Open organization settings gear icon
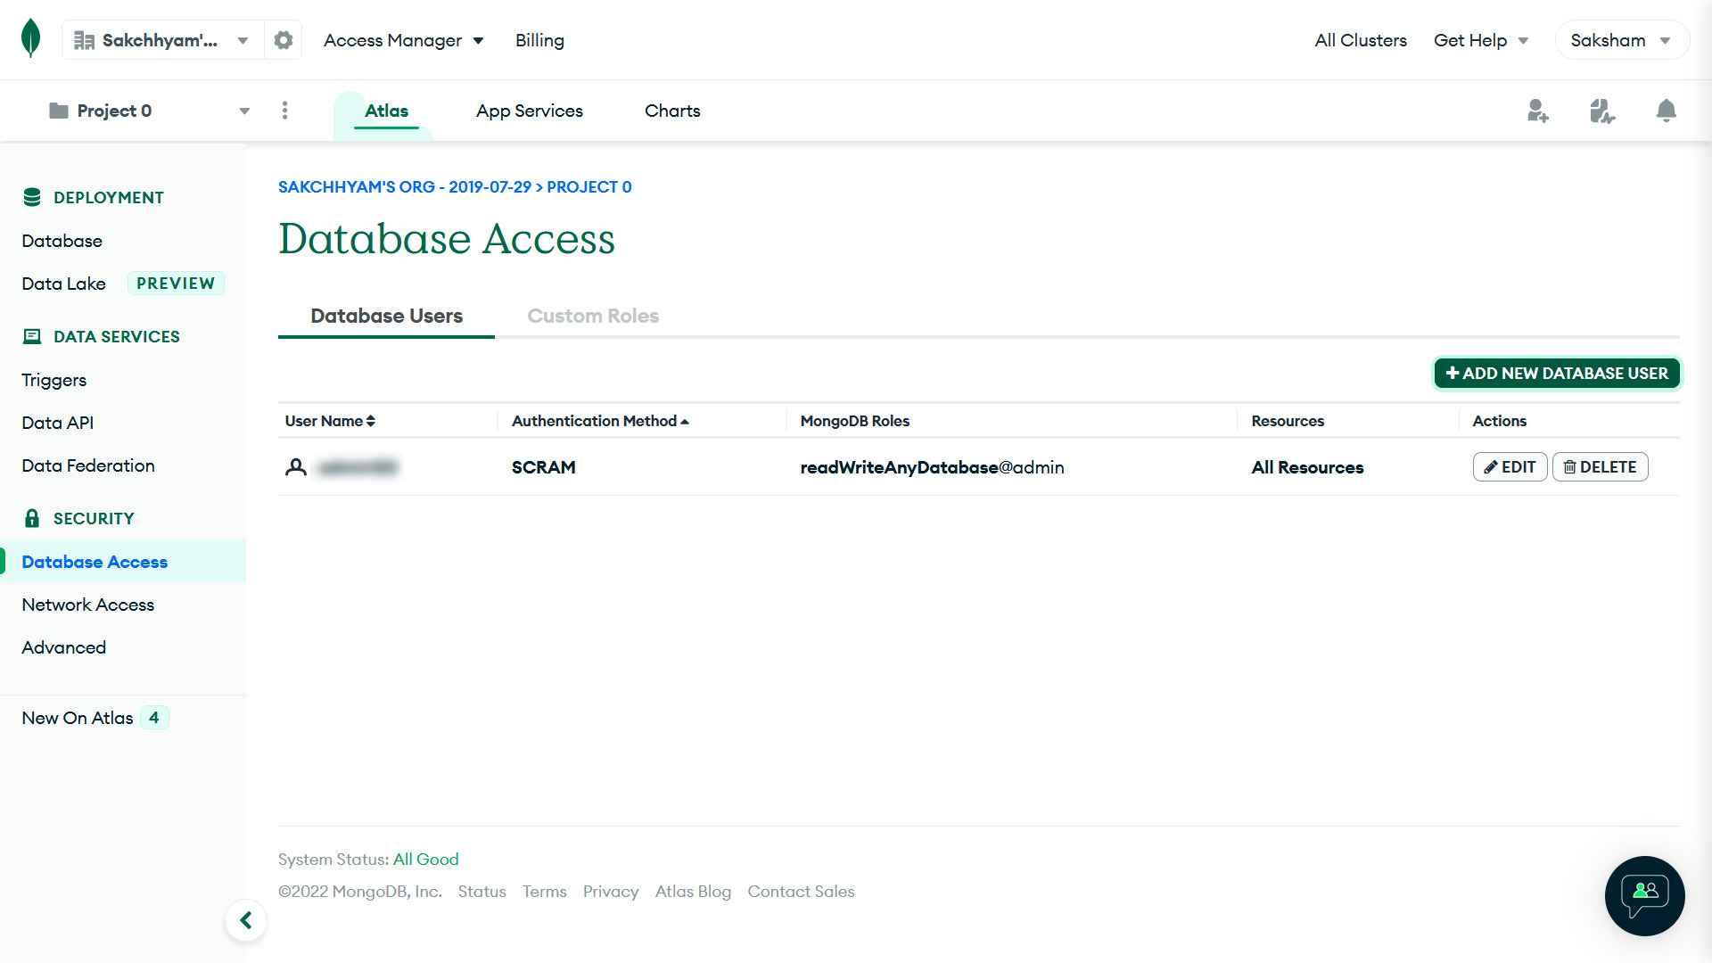This screenshot has height=963, width=1712. tap(283, 40)
